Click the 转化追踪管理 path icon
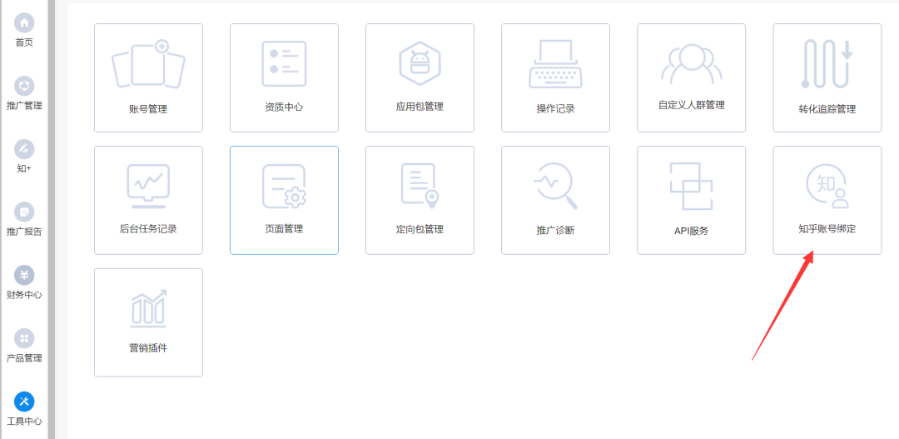 pyautogui.click(x=827, y=63)
